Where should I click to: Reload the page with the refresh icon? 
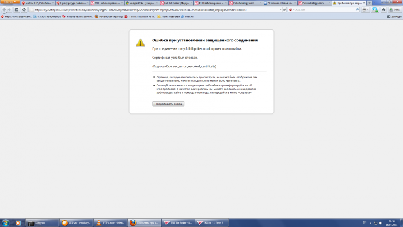click(x=284, y=10)
